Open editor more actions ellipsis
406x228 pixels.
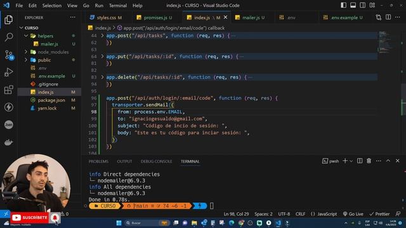pos(398,17)
